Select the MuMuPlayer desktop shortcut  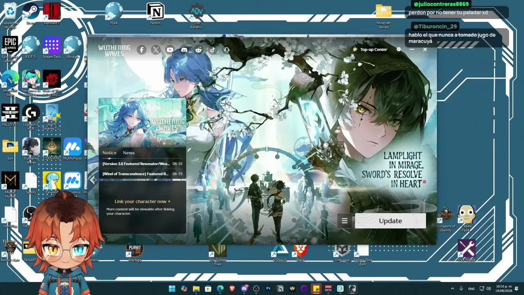[72, 149]
